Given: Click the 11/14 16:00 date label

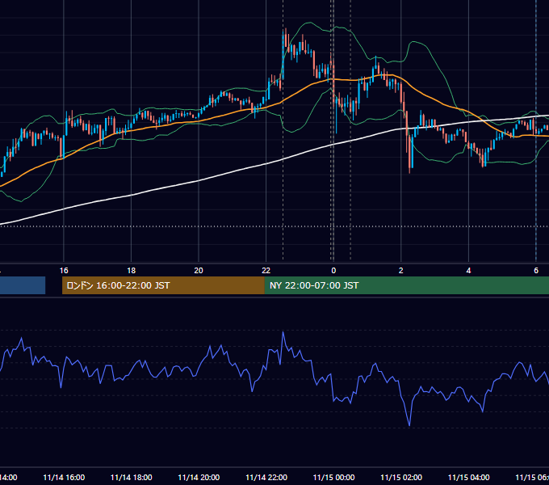Looking at the screenshot, I should 64,478.
